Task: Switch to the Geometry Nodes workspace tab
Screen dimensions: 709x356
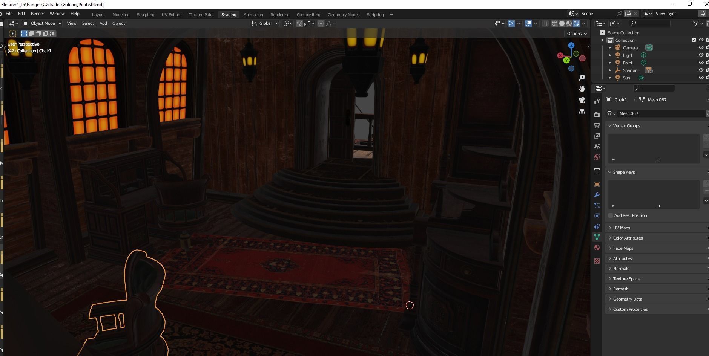Action: click(343, 15)
